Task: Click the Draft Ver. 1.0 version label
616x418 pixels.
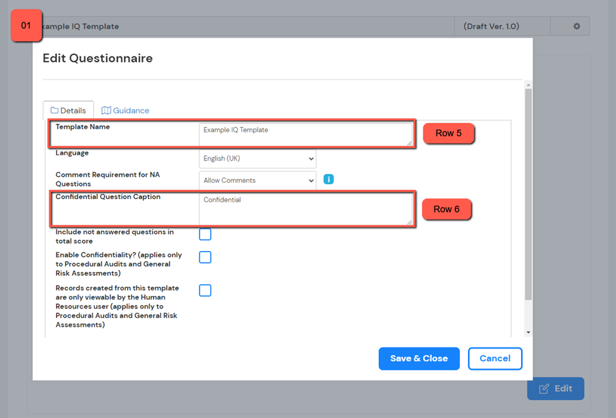Action: coord(491,26)
